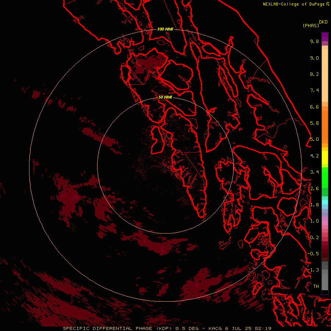331x331 pixels.
Task: Pick the bright green segment of the color bar
Action: [325, 177]
